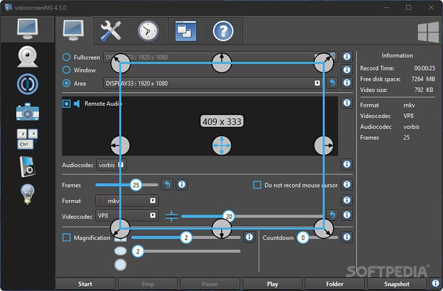
Task: Click the center move-arrows handle of recording area
Action: (x=221, y=146)
